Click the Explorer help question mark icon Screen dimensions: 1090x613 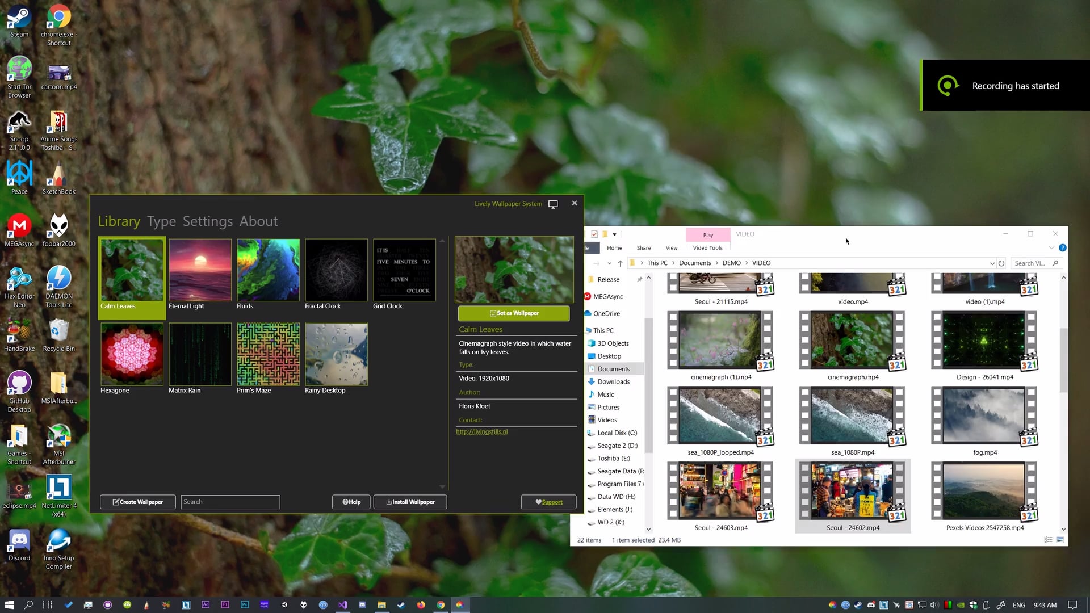coord(1063,248)
